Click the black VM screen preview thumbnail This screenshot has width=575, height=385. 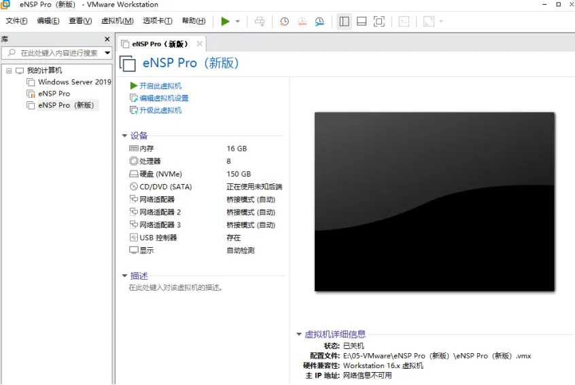click(434, 202)
